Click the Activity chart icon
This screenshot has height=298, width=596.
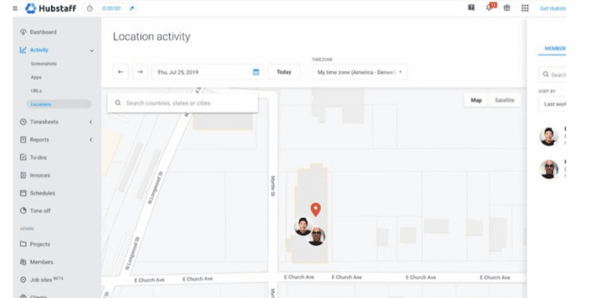[23, 50]
